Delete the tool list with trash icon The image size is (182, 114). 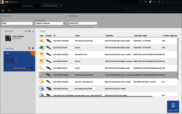pos(33,31)
